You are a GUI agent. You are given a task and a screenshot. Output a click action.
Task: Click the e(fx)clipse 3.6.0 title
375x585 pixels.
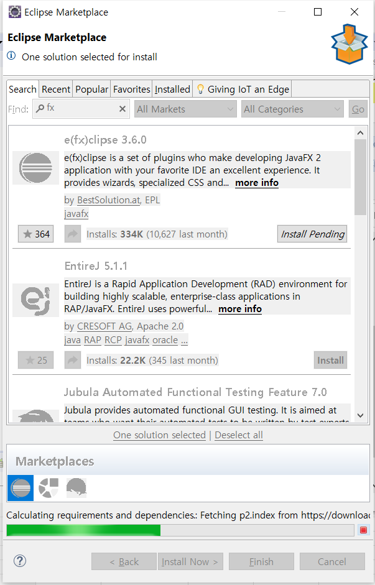(x=105, y=140)
